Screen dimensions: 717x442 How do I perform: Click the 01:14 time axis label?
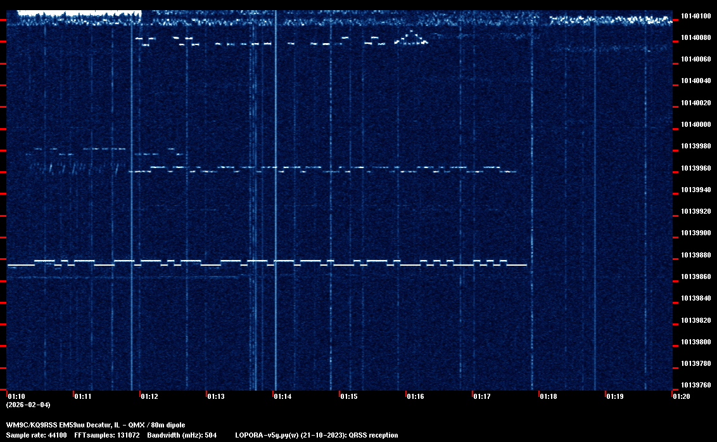click(x=282, y=396)
